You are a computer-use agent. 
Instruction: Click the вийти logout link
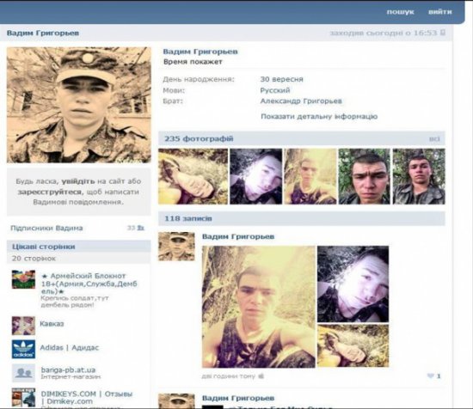[440, 12]
